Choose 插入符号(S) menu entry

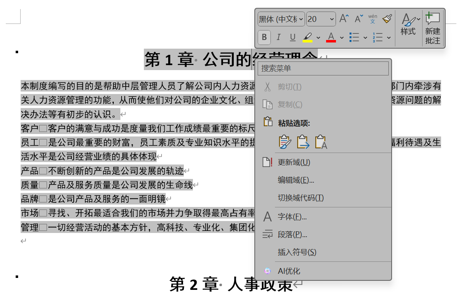tap(323, 252)
